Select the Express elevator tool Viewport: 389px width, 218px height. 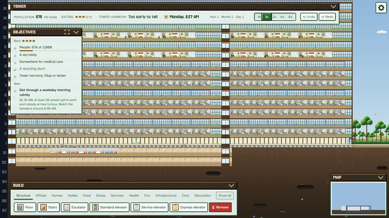(189, 207)
